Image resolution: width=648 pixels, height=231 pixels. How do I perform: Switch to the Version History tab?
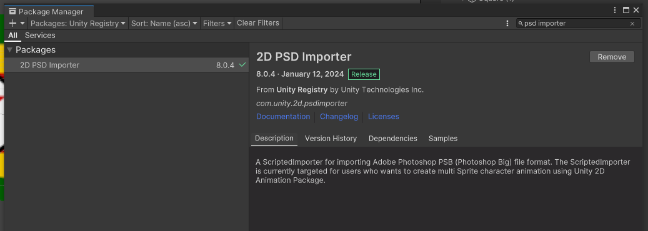point(331,139)
